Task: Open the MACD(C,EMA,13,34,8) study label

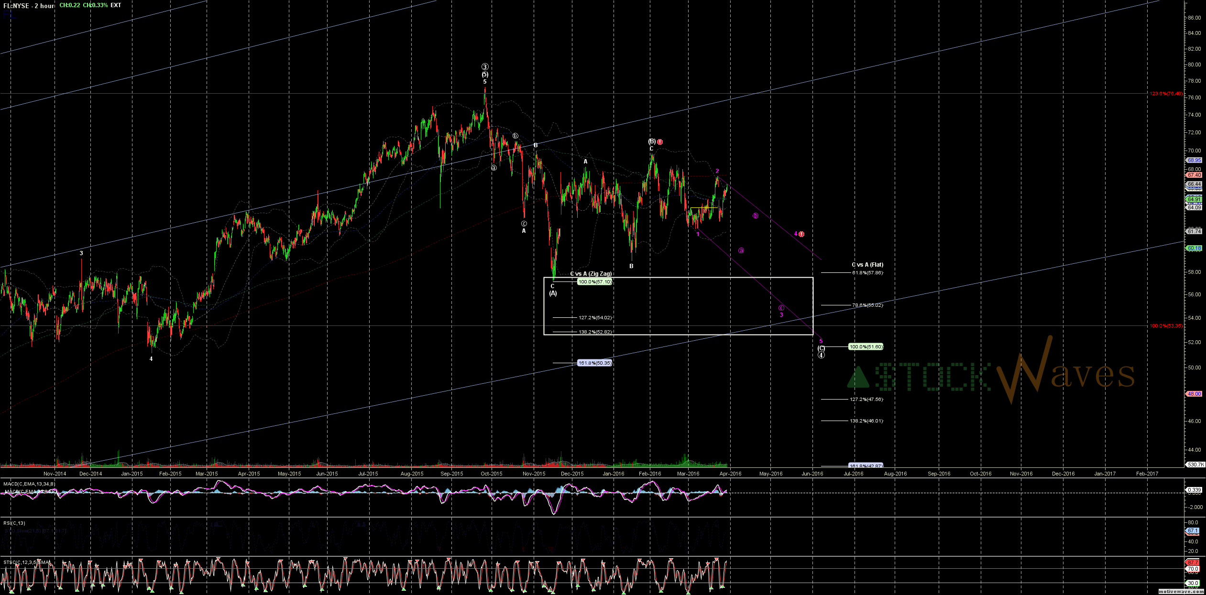Action: pos(29,484)
